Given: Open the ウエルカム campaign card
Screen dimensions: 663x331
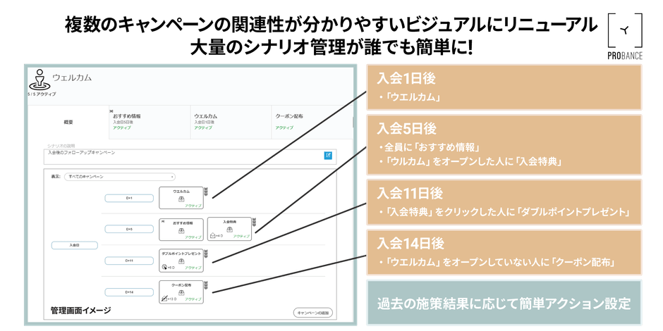Looking at the screenshot, I should click(x=181, y=198).
